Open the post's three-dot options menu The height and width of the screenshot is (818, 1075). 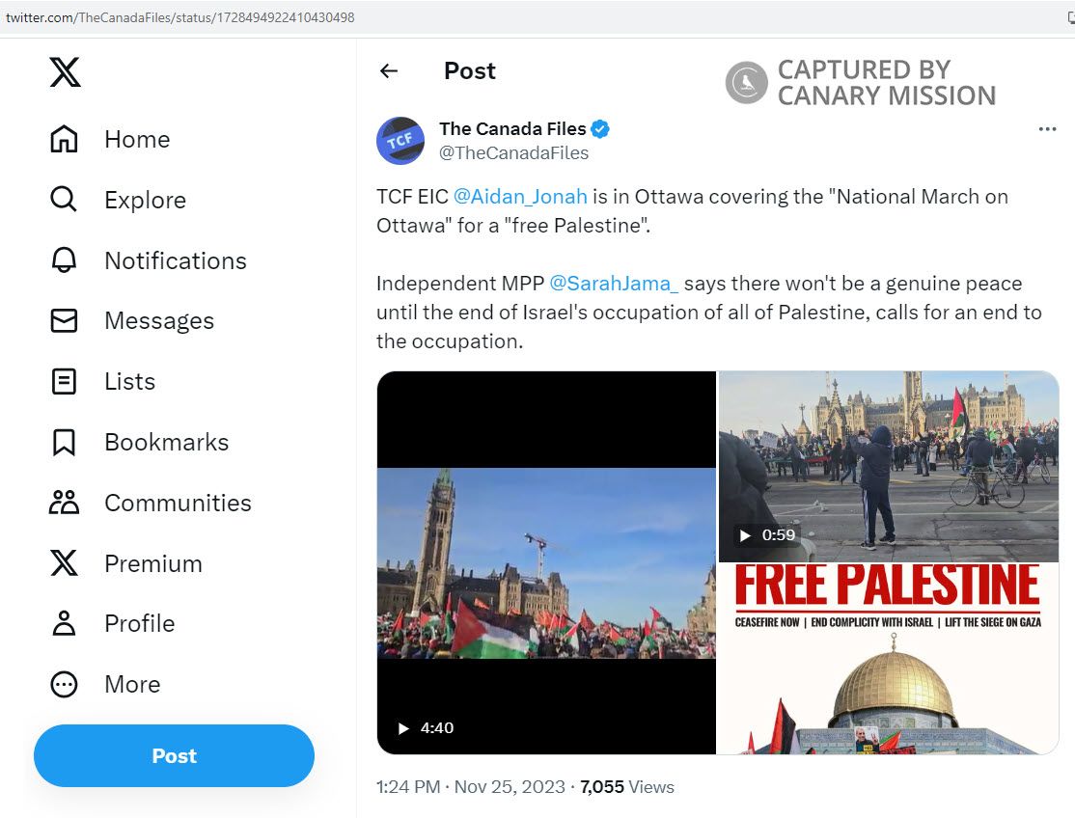(x=1047, y=129)
